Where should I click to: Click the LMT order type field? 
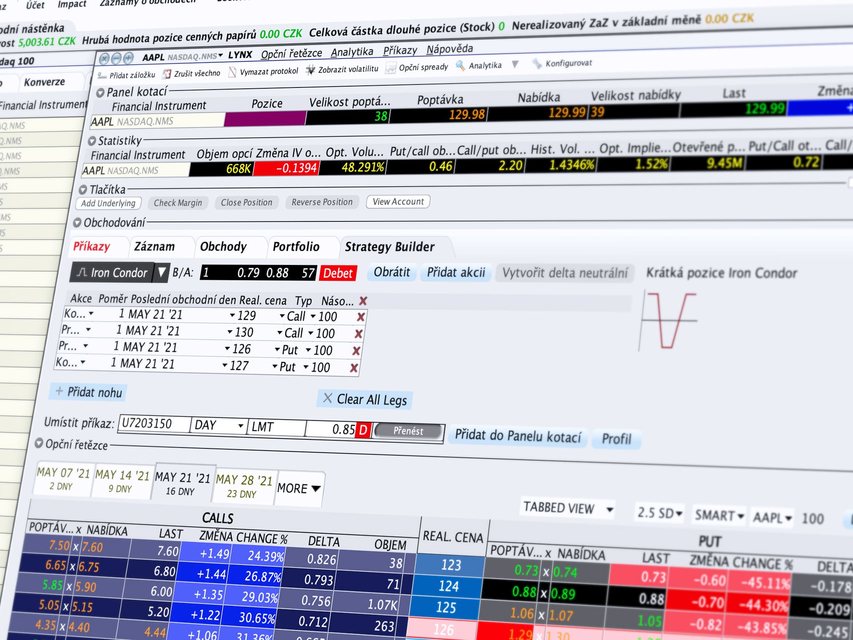click(277, 427)
